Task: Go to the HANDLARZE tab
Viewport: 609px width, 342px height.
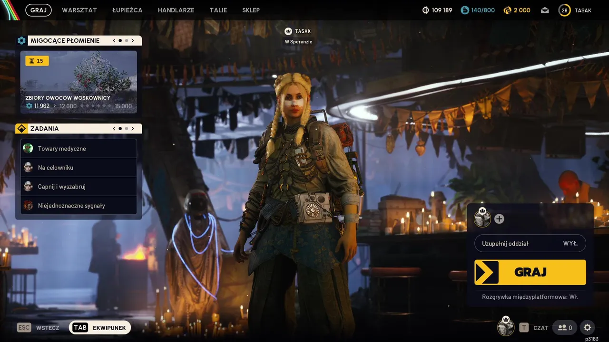Action: [x=176, y=10]
